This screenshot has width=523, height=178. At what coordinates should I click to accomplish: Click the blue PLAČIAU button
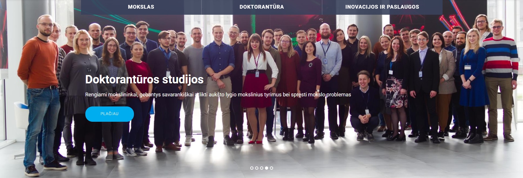110,114
